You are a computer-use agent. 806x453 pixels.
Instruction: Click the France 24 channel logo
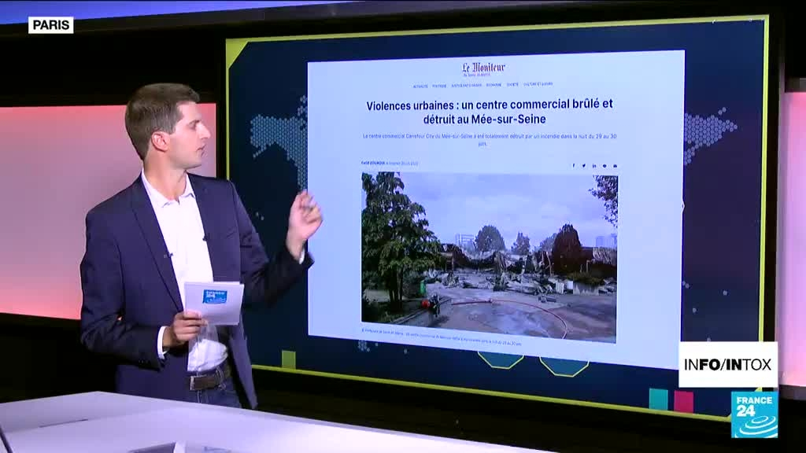pyautogui.click(x=753, y=414)
